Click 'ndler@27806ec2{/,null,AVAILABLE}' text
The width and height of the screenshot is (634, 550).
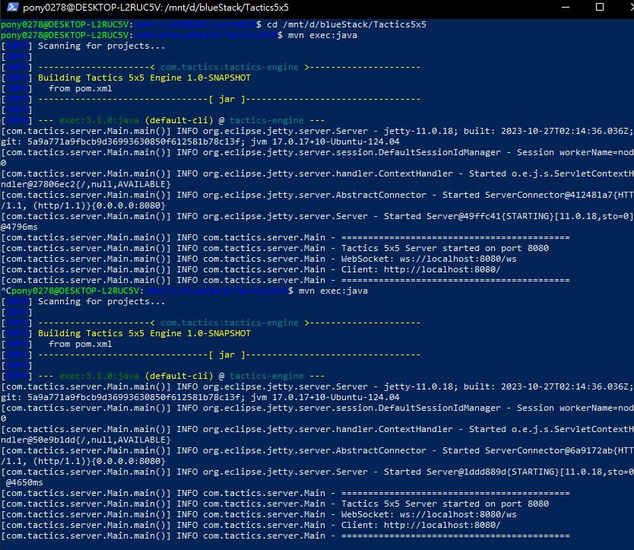click(86, 184)
